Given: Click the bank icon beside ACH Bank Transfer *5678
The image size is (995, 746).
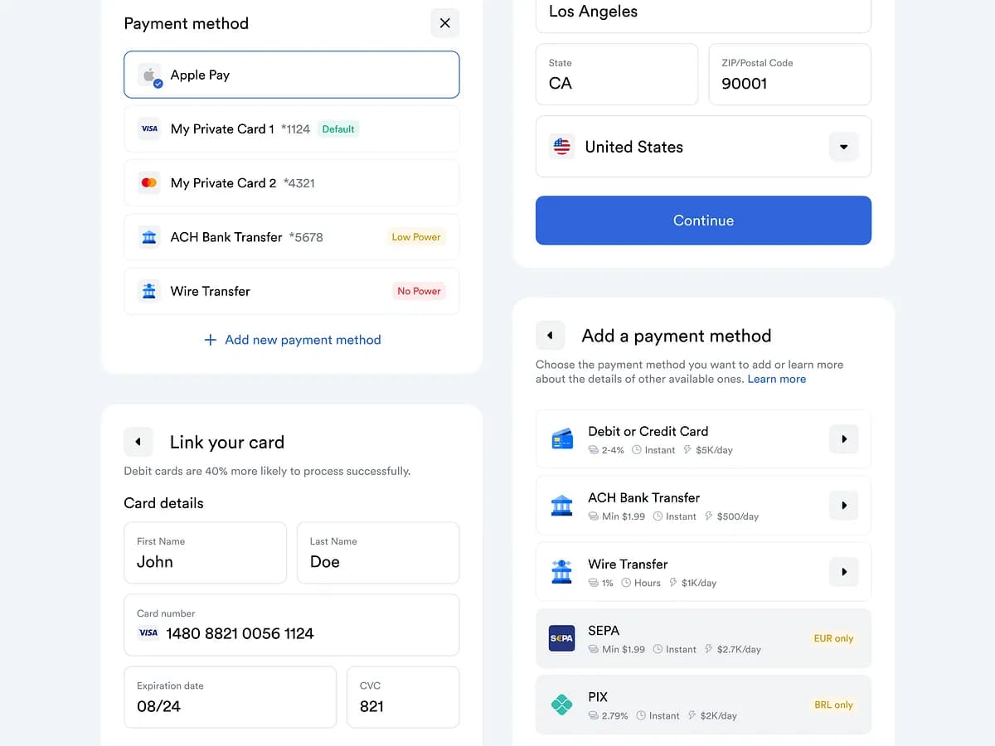Looking at the screenshot, I should (149, 237).
